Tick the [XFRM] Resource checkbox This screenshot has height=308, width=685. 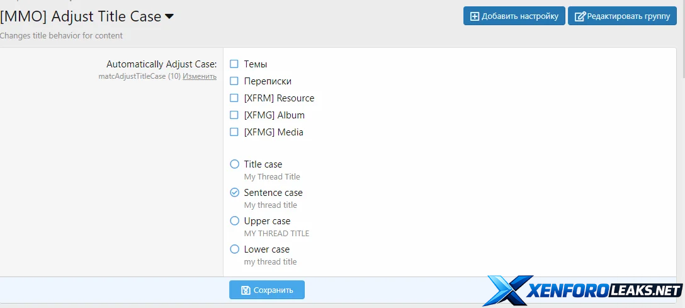point(234,98)
